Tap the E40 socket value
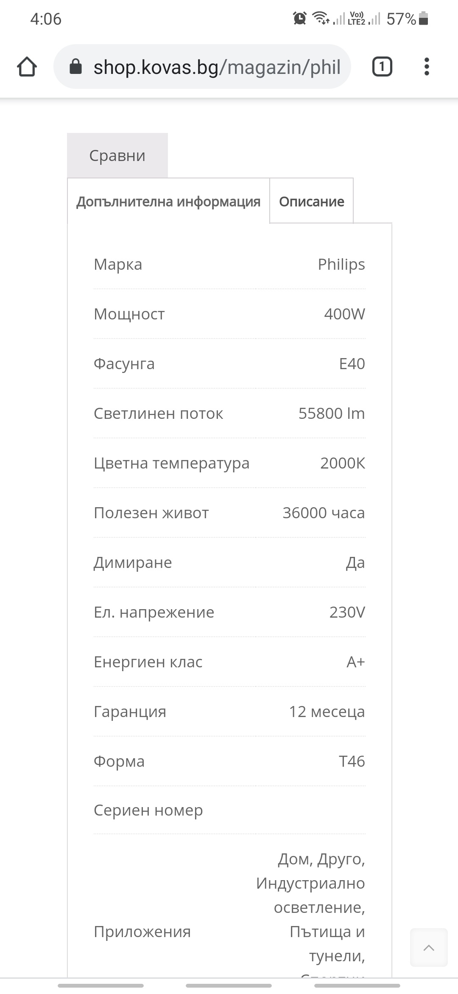This screenshot has height=994, width=458. (x=352, y=364)
